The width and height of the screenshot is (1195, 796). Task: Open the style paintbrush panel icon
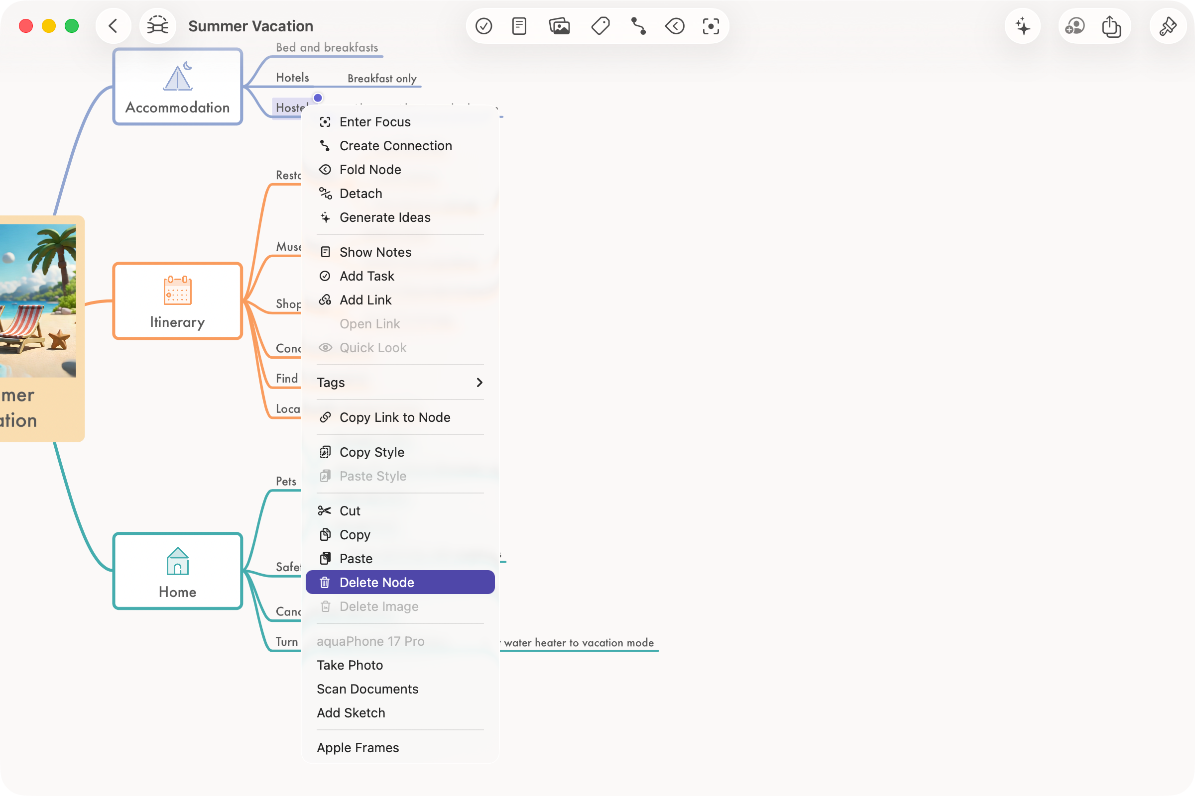pos(1168,26)
